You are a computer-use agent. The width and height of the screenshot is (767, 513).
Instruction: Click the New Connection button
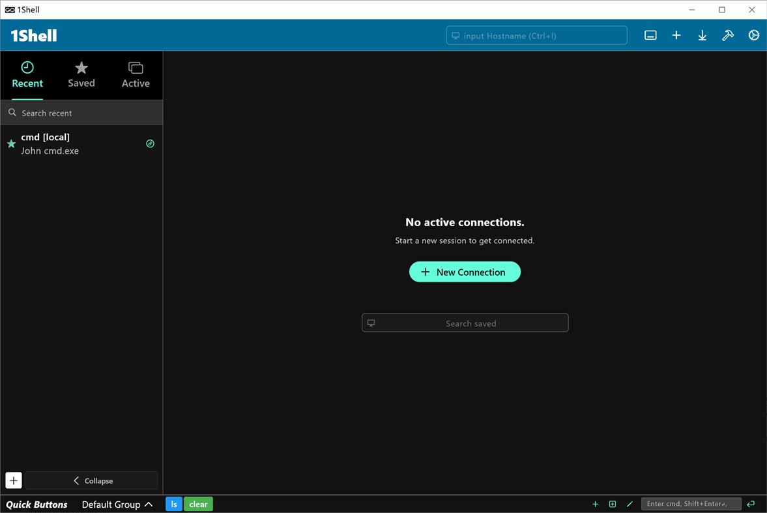(x=465, y=272)
